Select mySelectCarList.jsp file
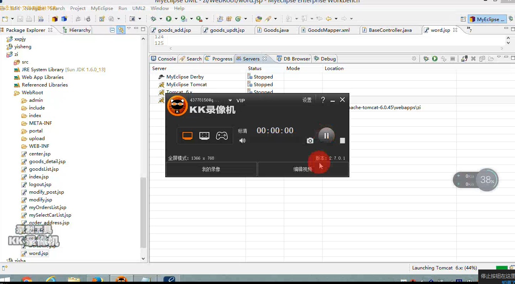Viewport: 515px width, 284px height. coord(50,215)
